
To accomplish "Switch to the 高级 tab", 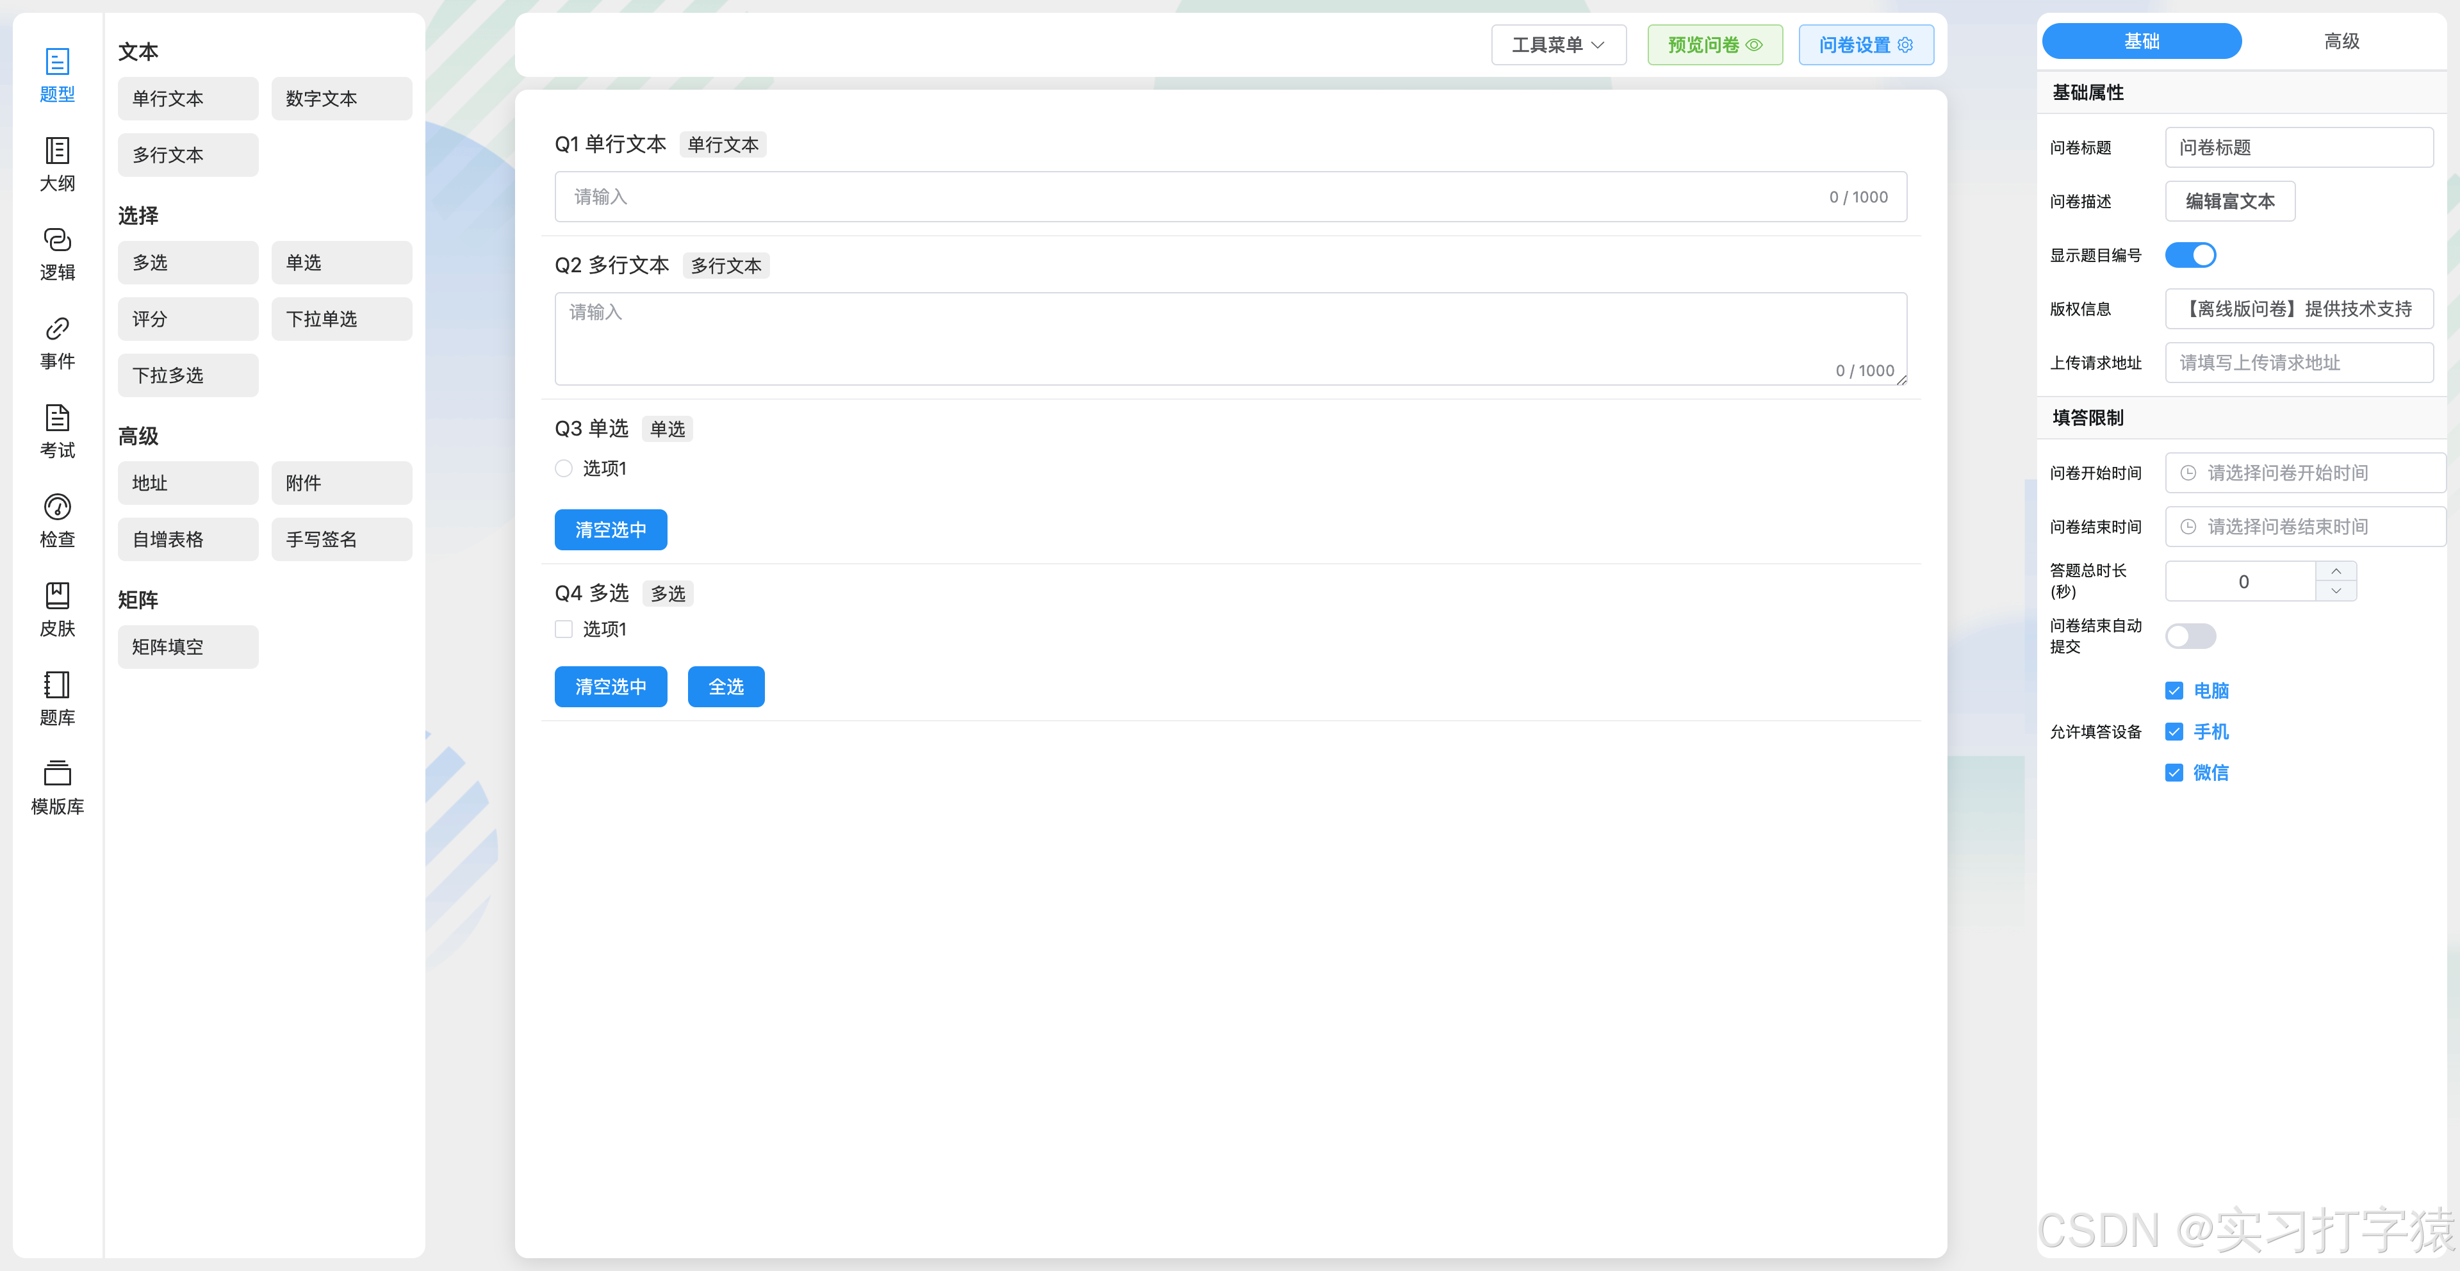I will click(x=2341, y=41).
